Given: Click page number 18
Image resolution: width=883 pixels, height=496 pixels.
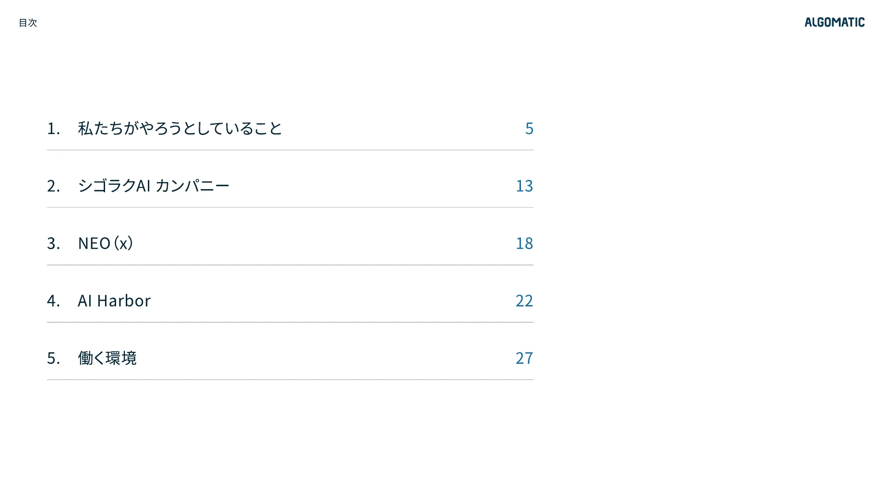Looking at the screenshot, I should pyautogui.click(x=525, y=243).
